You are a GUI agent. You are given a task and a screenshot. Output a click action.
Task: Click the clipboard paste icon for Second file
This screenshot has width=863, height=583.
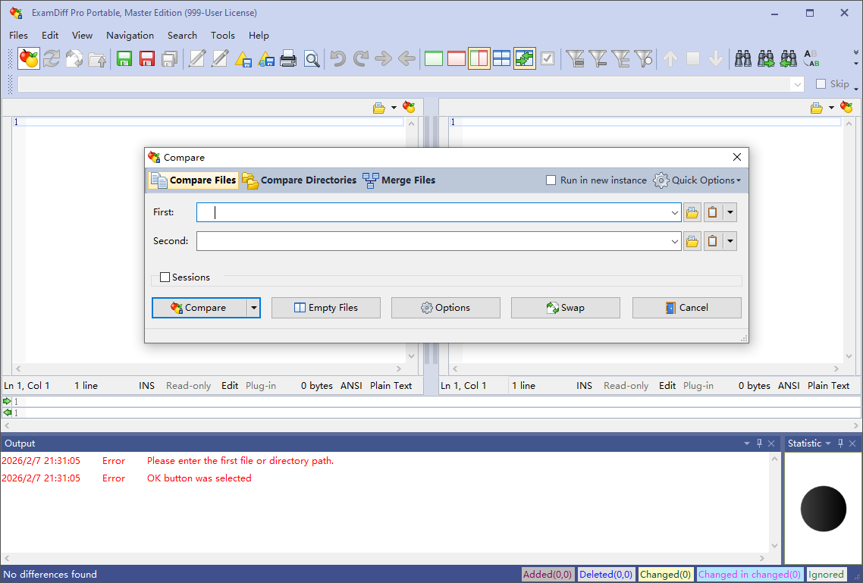pyautogui.click(x=712, y=242)
